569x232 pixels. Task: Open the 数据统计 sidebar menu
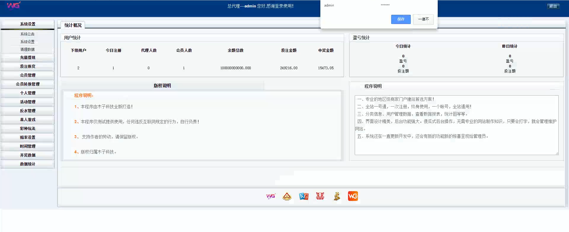[28, 164]
